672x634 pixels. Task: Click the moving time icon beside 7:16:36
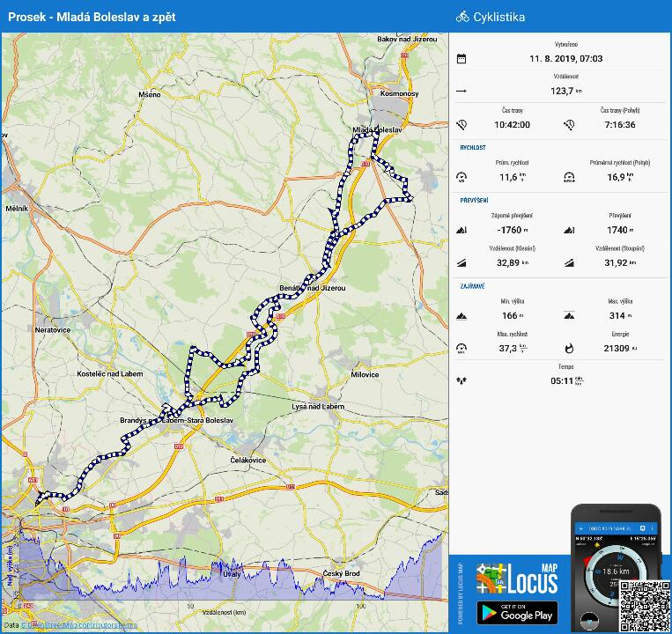(569, 125)
